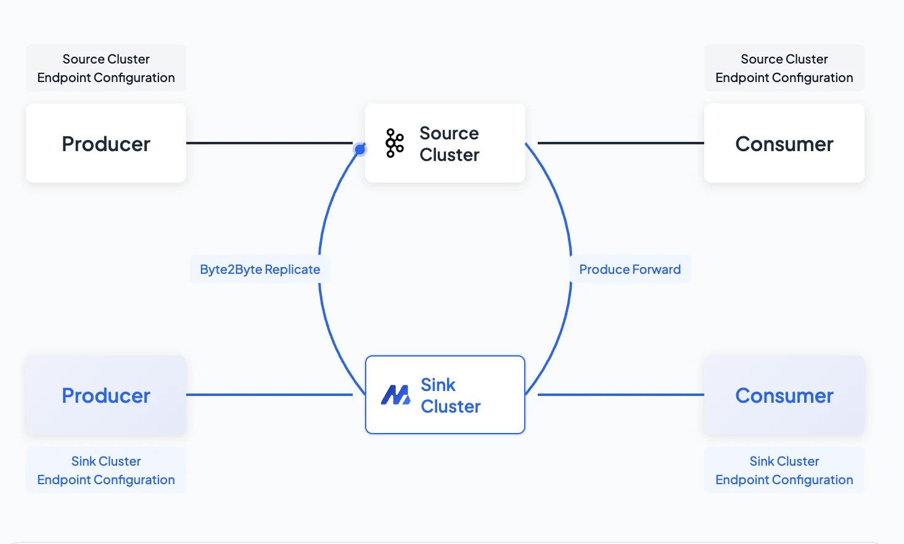Select the blue Consumer box at bottom right

[x=784, y=395]
